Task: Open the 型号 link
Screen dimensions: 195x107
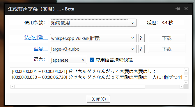Action: [x=40, y=49]
